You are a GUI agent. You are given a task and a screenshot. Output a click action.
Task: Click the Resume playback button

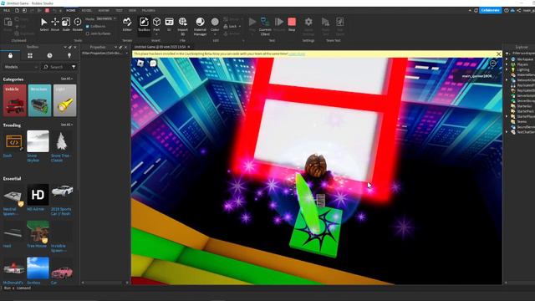coord(279,24)
